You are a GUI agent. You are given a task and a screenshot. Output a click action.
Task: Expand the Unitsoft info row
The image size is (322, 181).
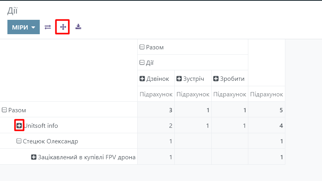tap(19, 125)
